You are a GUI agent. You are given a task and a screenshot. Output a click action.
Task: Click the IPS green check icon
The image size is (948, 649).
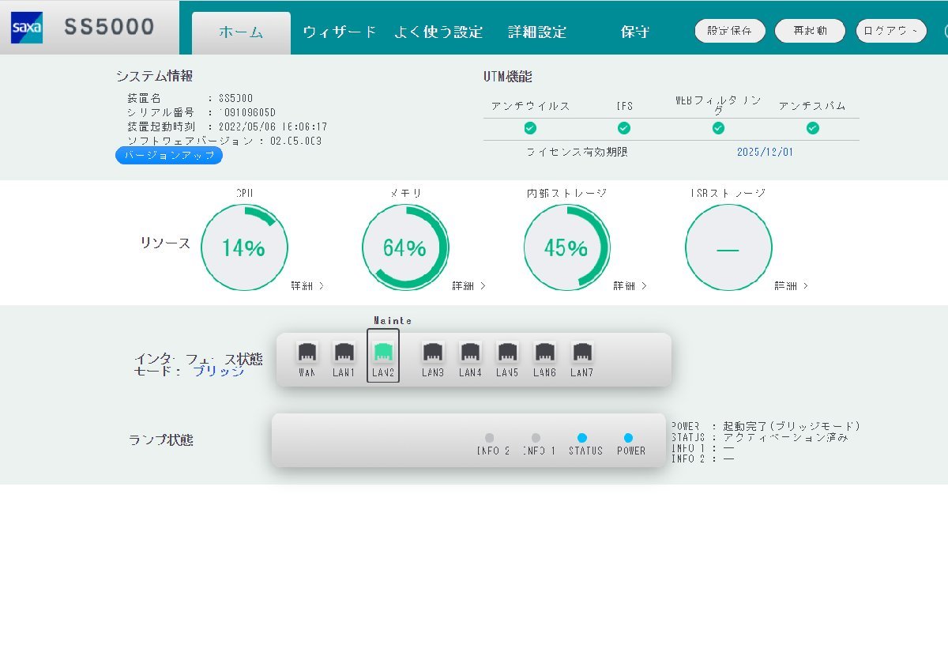point(624,128)
